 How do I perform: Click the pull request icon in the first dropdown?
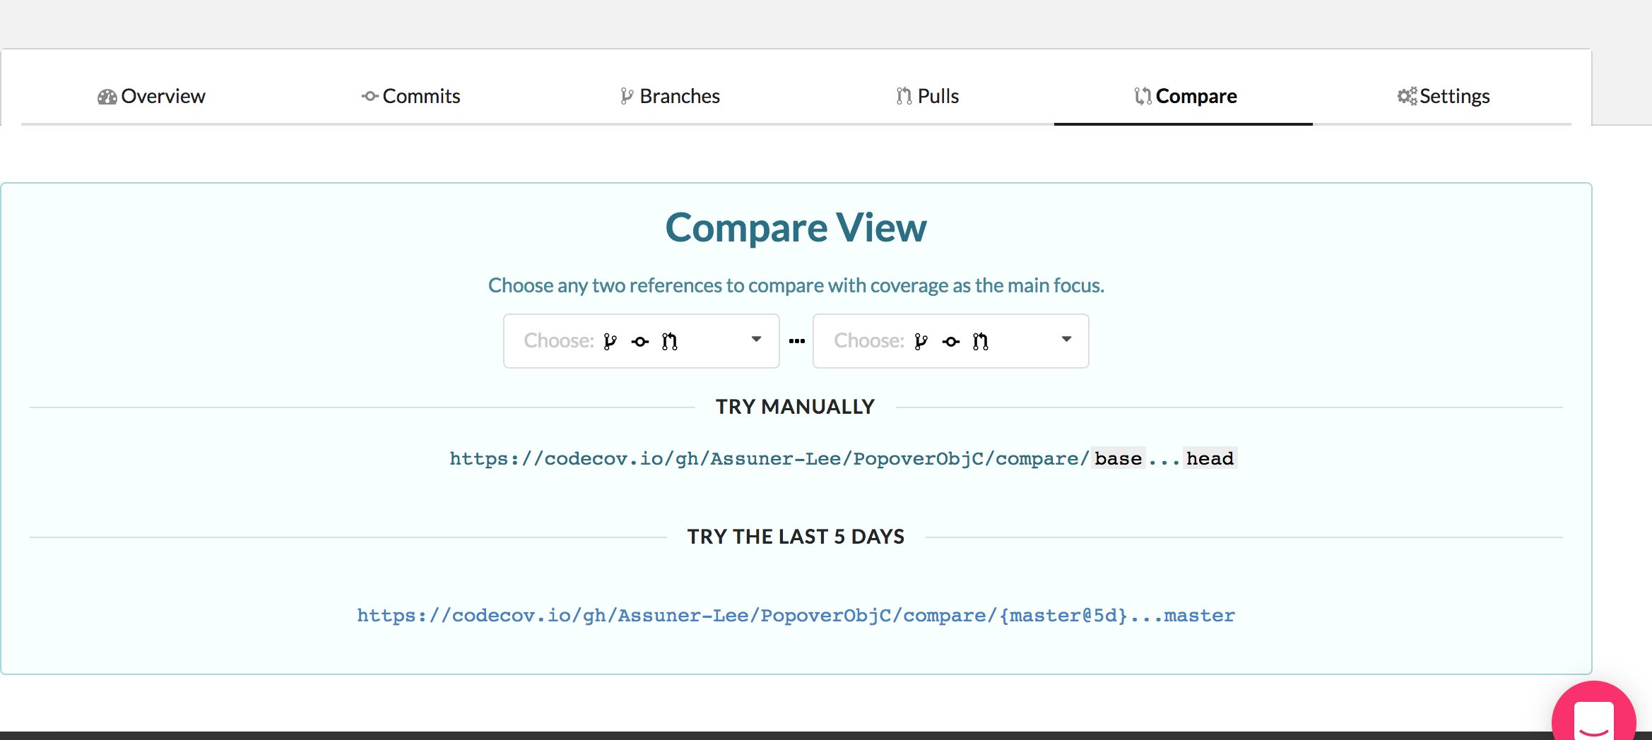[669, 342]
